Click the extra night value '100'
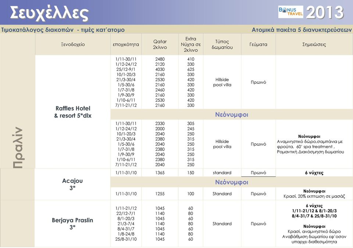This screenshot has height=248, width=353. coord(191,194)
